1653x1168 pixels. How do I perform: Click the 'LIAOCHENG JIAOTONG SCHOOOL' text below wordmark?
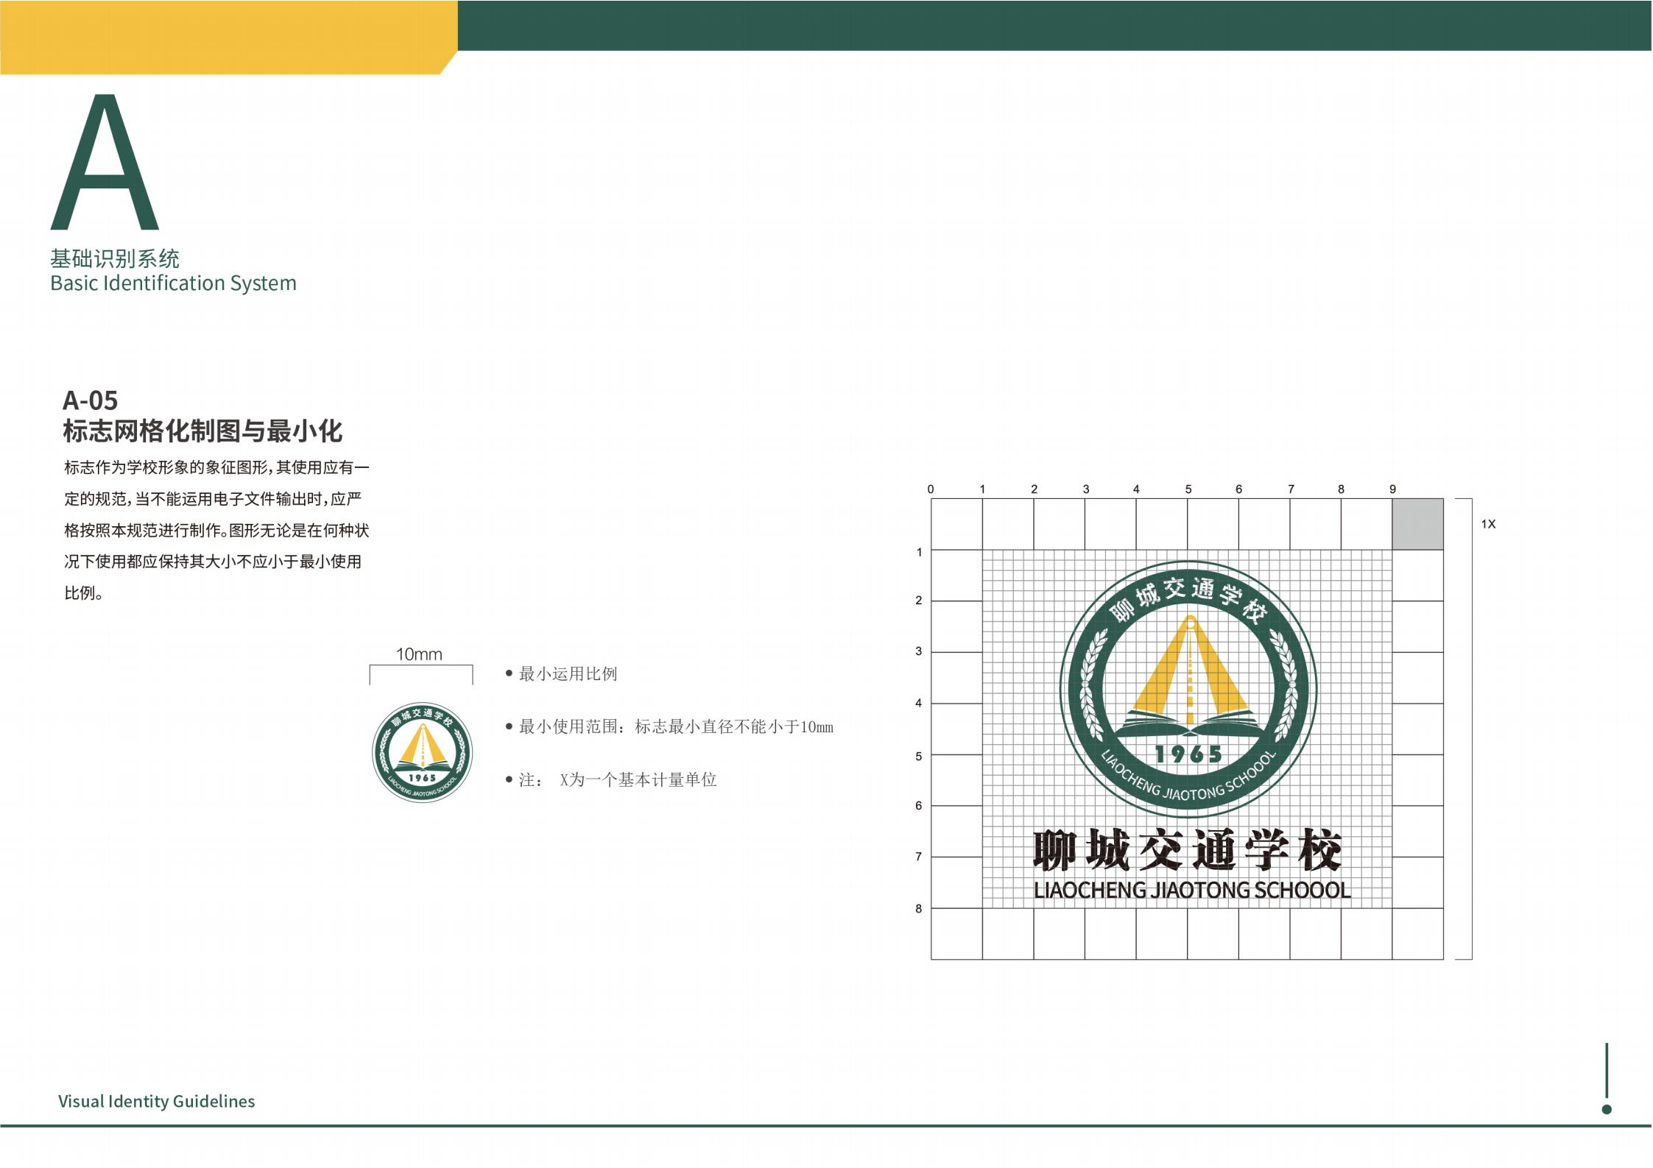click(1191, 891)
